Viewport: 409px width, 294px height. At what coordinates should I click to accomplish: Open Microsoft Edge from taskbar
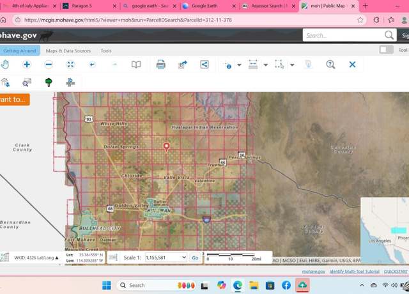tap(237, 285)
